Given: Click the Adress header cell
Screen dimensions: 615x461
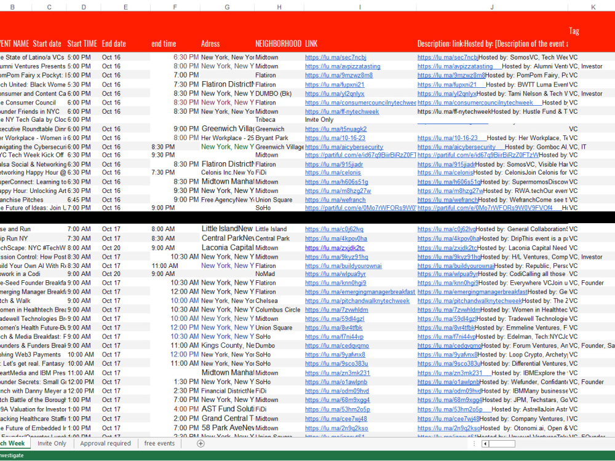Looking at the screenshot, I should [210, 44].
